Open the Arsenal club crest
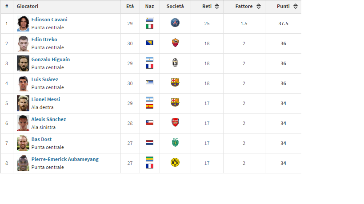This screenshot has height=204, width=364. click(175, 123)
